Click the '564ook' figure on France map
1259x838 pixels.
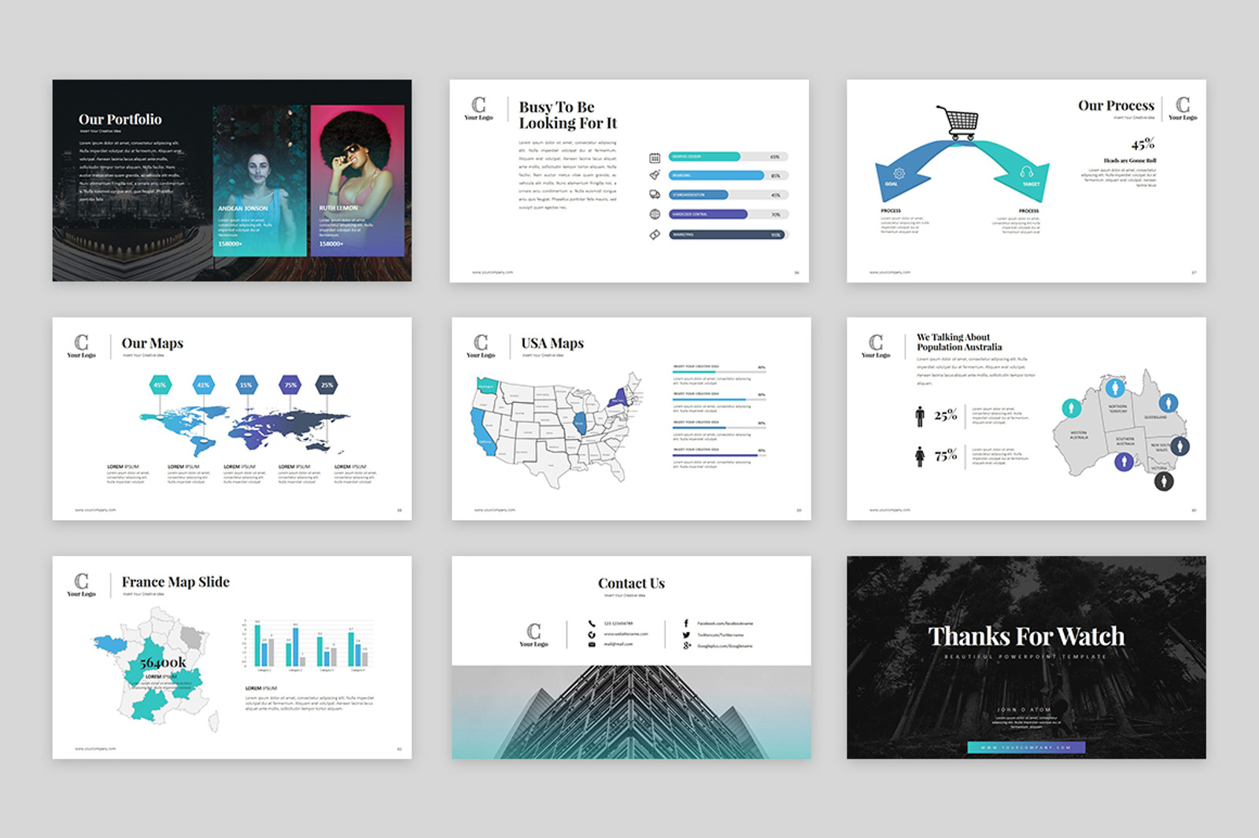[163, 663]
